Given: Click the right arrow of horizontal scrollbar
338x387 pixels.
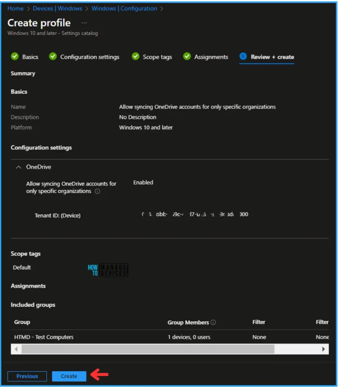Looking at the screenshot, I should point(323,349).
